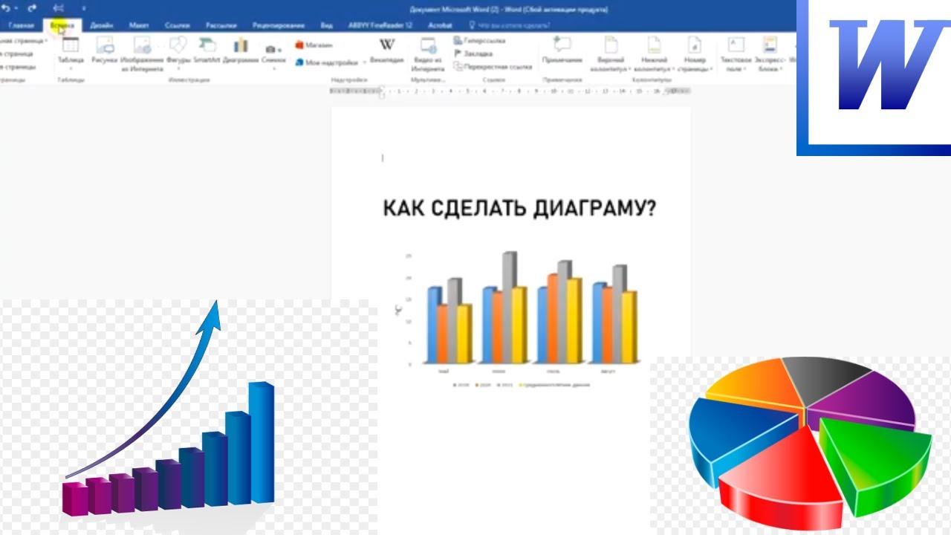This screenshot has width=951, height=535.
Task: Switch to the Главная (Home) tab
Action: click(22, 25)
